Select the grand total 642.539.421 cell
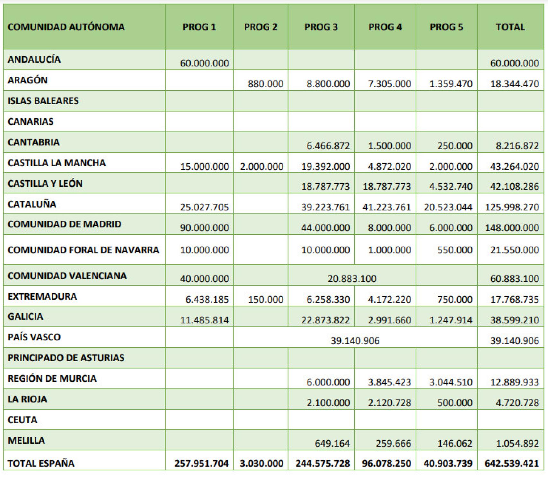Image resolution: width=548 pixels, height=477 pixels. click(x=511, y=463)
